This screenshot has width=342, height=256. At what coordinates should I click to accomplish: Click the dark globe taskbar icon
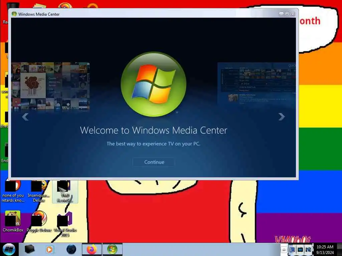point(71,249)
